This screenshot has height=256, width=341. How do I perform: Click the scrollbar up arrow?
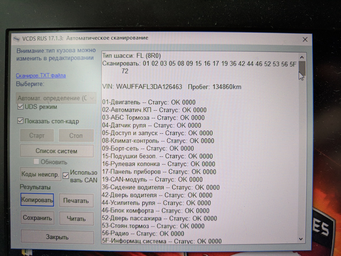[x=302, y=57]
